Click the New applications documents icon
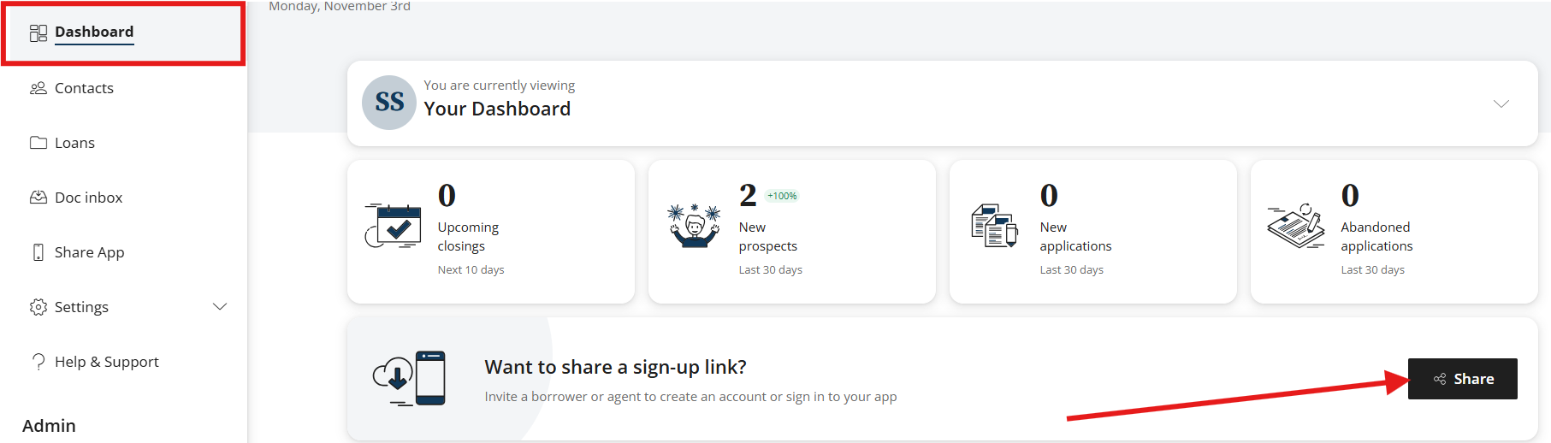Viewport: 1551px width, 443px height. [994, 227]
